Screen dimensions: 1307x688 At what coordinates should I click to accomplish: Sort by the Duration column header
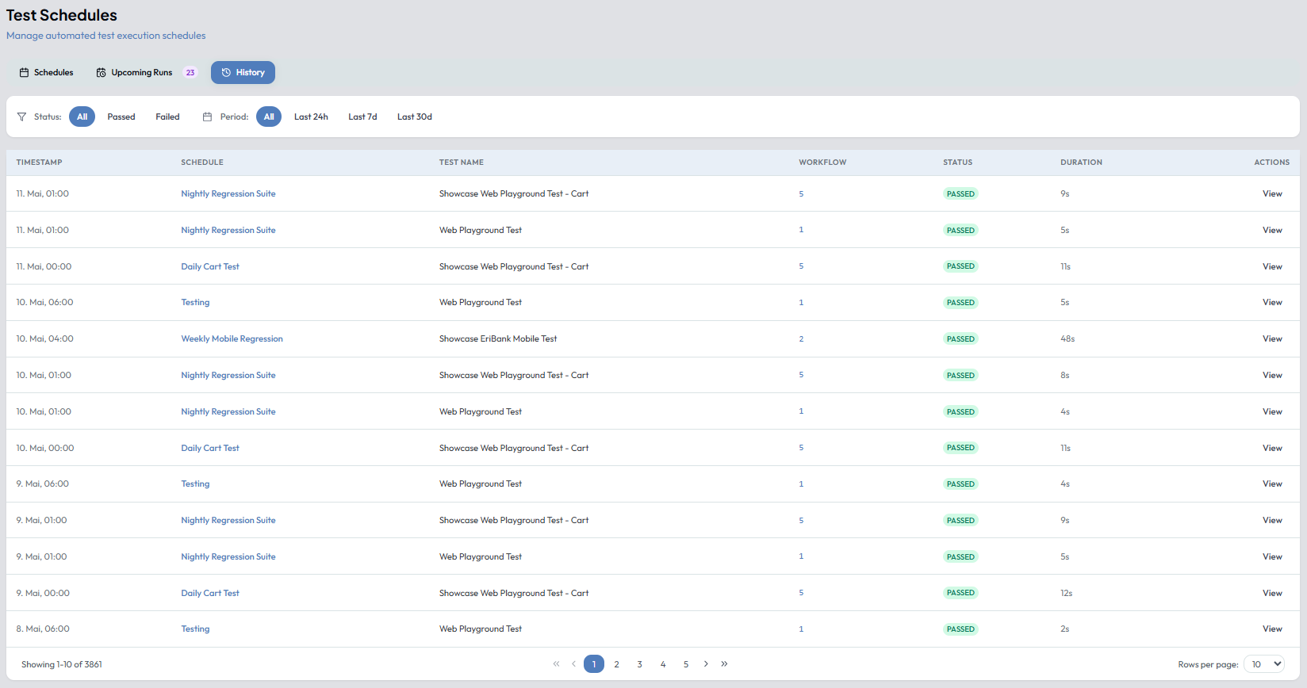point(1081,162)
